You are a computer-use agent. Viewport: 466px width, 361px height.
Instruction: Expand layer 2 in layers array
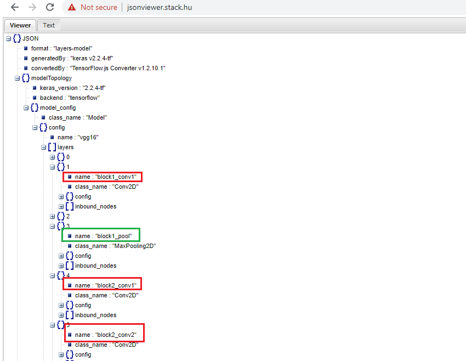52,217
